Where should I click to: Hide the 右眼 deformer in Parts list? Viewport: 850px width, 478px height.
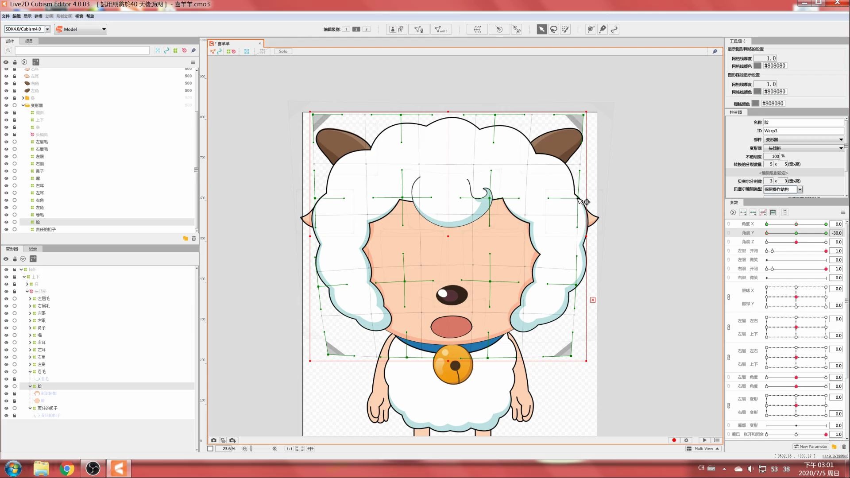tap(6, 164)
